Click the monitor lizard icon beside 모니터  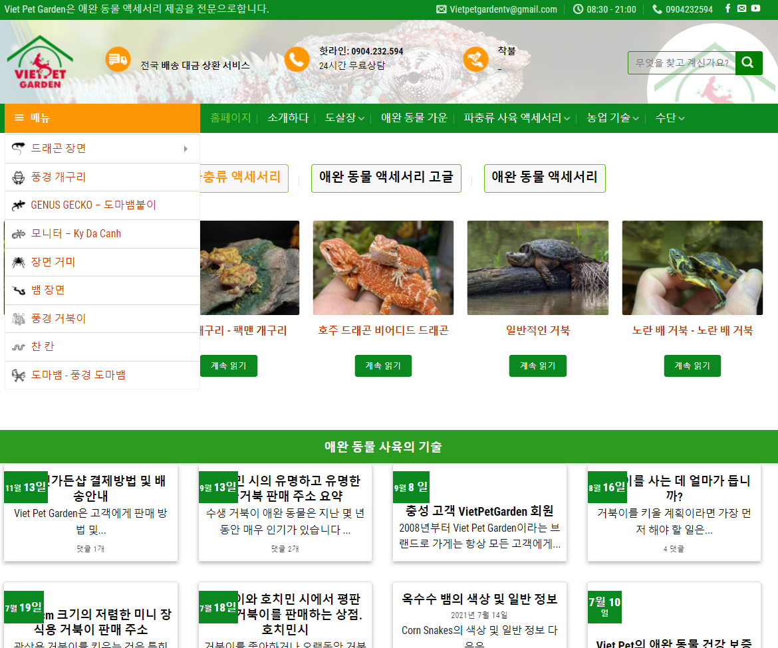click(x=19, y=234)
